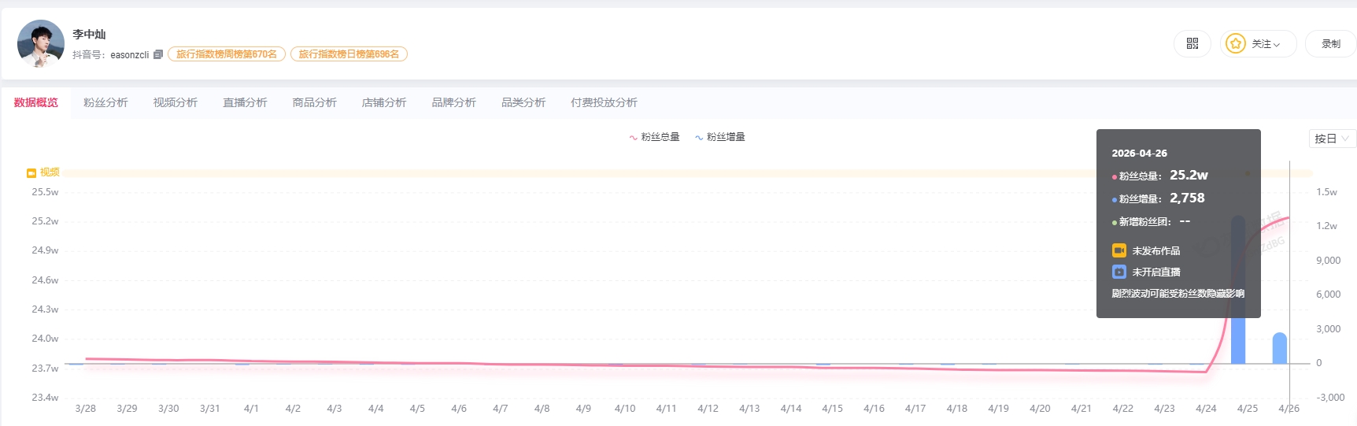Click the 未开启直播 live icon

pyautogui.click(x=1119, y=272)
